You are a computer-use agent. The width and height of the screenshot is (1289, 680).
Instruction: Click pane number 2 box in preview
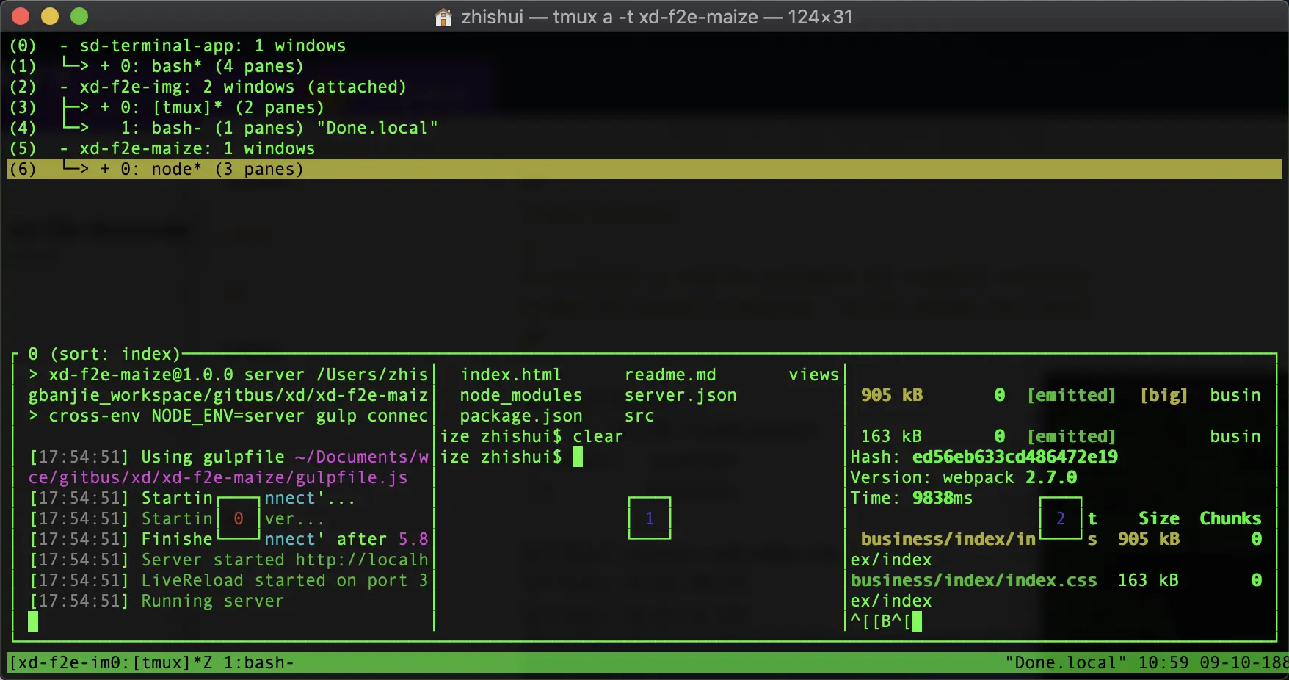pyautogui.click(x=1061, y=518)
